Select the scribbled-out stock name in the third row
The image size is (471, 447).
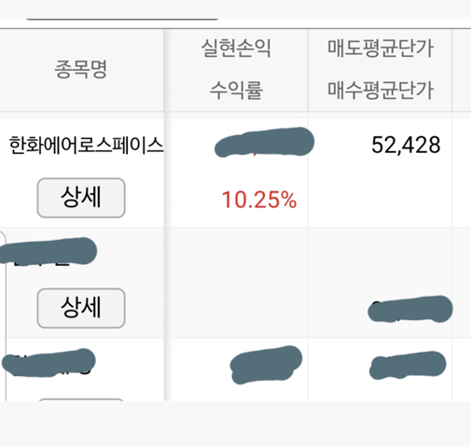tap(48, 363)
